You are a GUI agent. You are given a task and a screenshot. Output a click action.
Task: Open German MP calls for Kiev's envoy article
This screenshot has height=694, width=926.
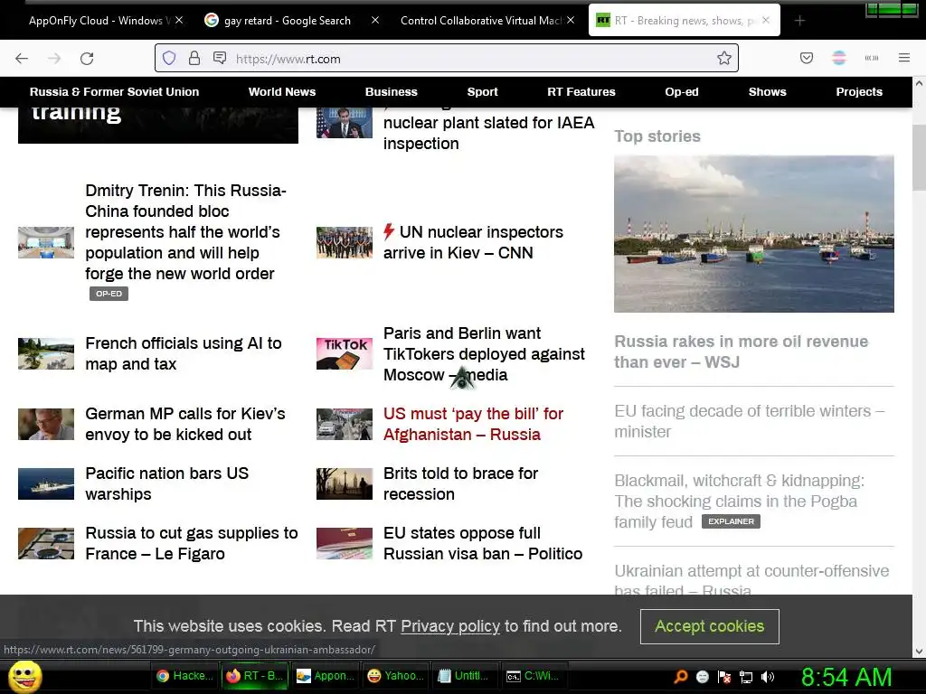[184, 424]
